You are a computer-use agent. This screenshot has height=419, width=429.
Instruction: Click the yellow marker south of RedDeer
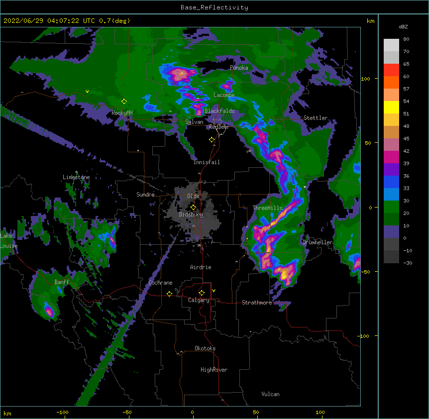pos(212,140)
